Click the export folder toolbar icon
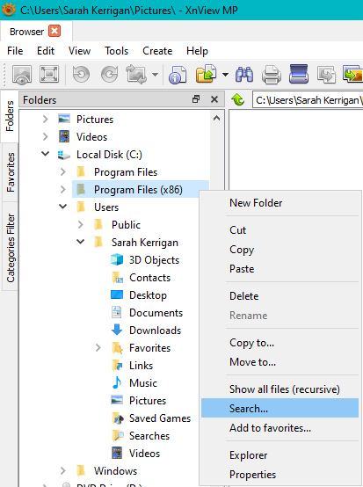Image resolution: width=363 pixels, height=487 pixels. [x=206, y=74]
